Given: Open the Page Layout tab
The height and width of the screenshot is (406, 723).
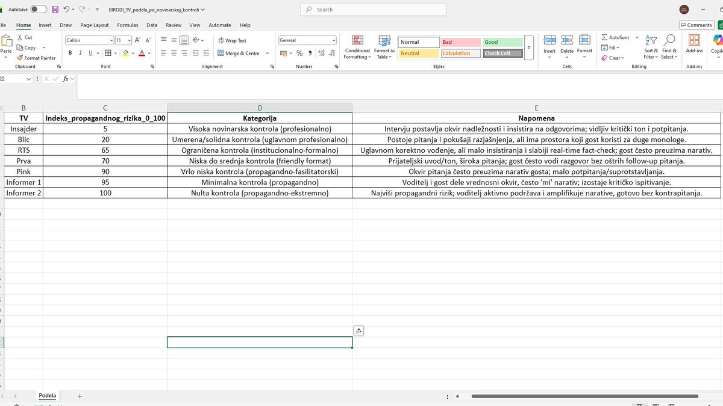Looking at the screenshot, I should (95, 25).
